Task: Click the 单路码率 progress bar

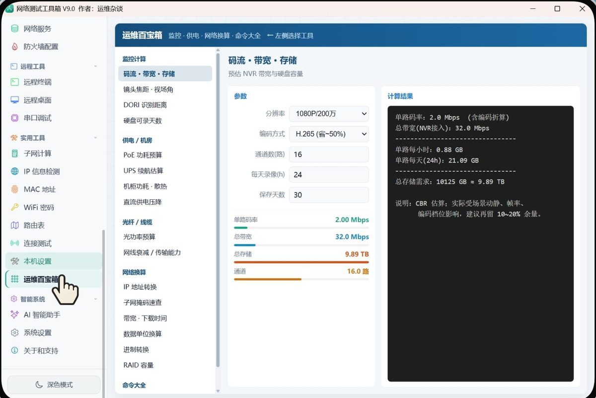Action: [301, 228]
